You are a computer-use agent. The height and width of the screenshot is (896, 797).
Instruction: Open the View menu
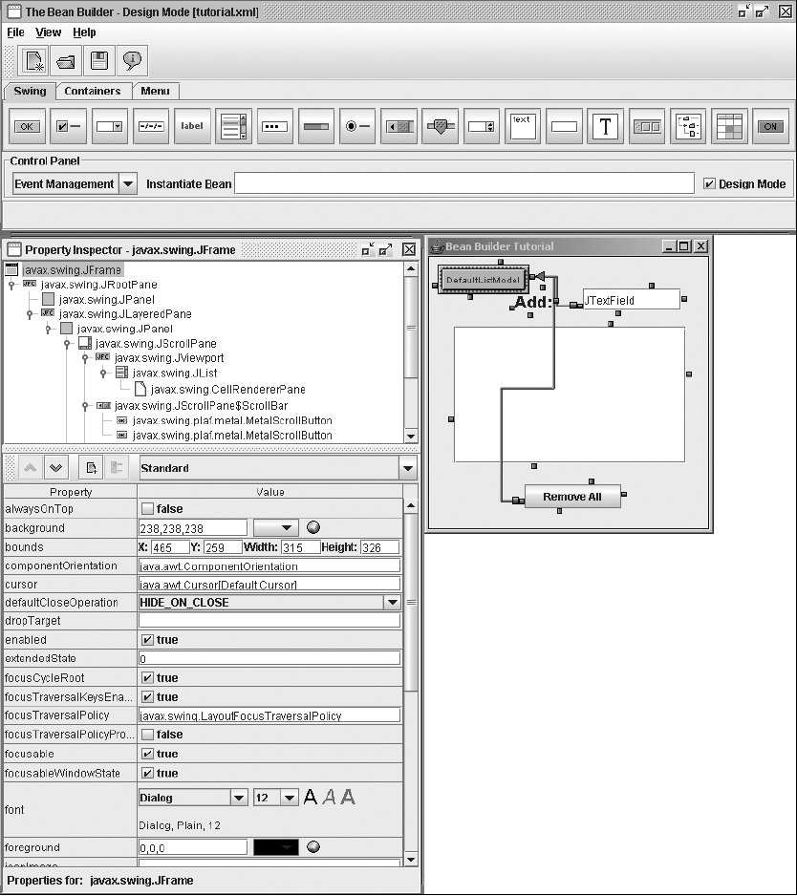[48, 32]
